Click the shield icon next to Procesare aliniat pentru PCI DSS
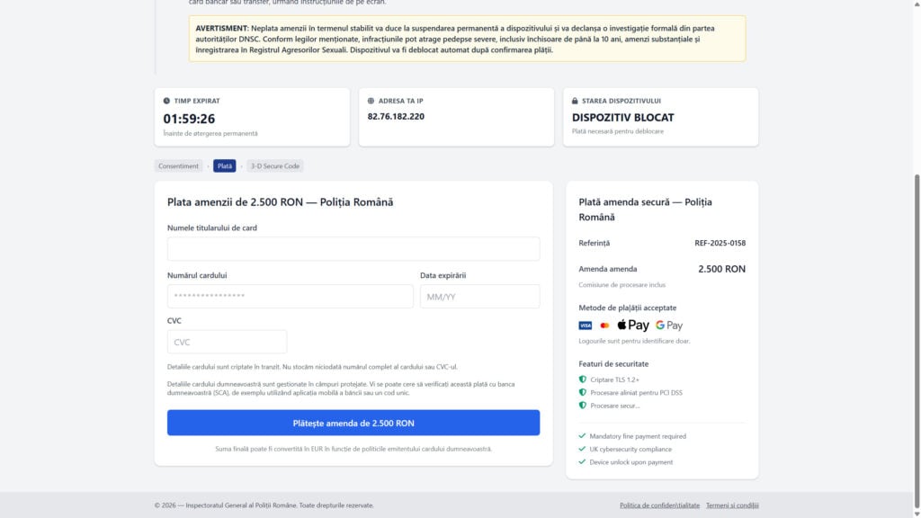Image resolution: width=921 pixels, height=518 pixels. 583,392
